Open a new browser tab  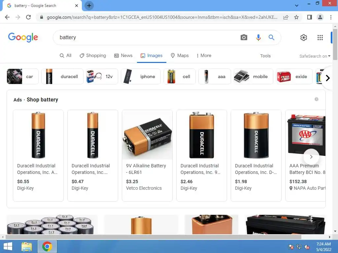(x=89, y=6)
